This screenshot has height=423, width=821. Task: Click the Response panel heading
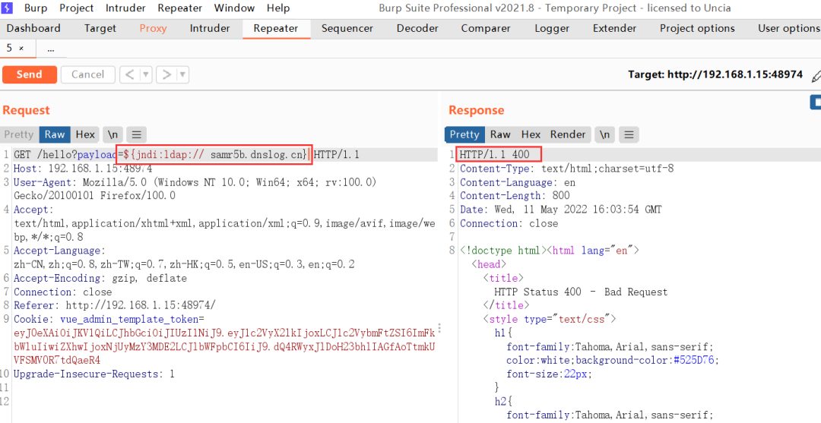coord(477,110)
